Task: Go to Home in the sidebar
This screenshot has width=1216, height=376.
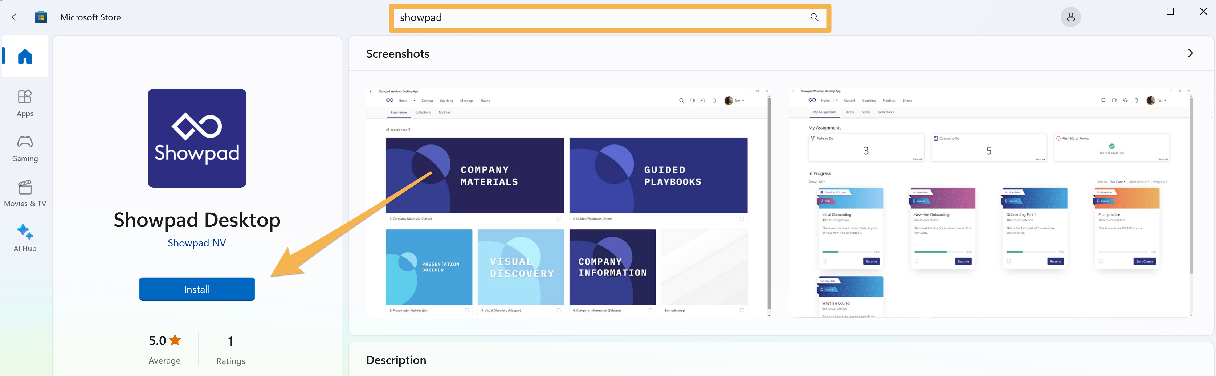Action: point(25,57)
